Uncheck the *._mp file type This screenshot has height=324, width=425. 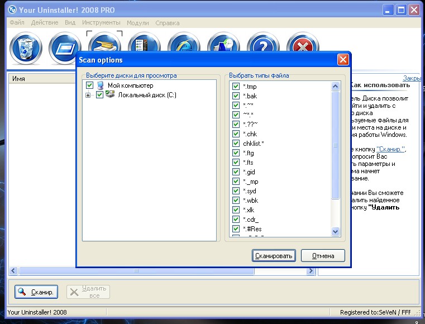click(236, 181)
